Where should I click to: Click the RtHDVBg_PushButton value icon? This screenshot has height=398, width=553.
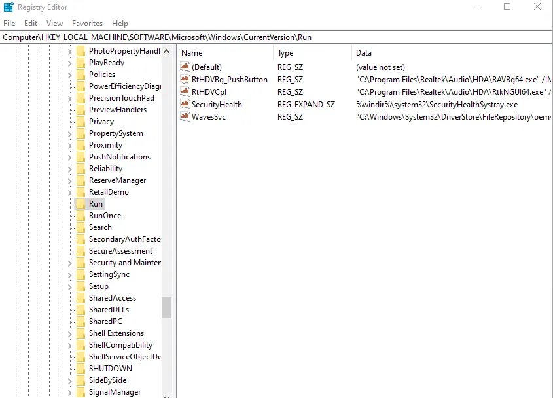click(185, 79)
